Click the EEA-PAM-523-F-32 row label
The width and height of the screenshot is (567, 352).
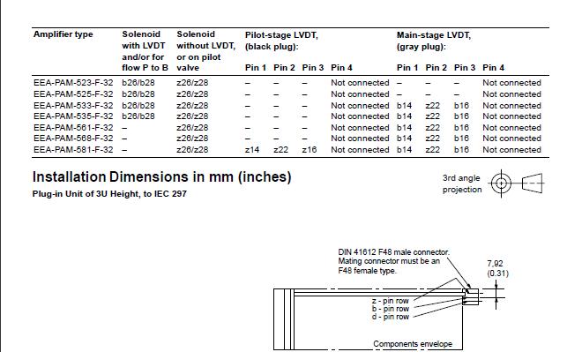coord(73,83)
